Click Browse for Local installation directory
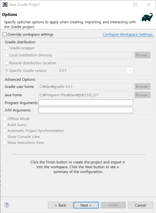 pyautogui.click(x=143, y=55)
